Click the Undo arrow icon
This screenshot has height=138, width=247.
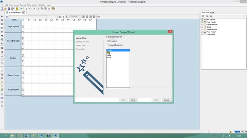[x=30, y=8]
